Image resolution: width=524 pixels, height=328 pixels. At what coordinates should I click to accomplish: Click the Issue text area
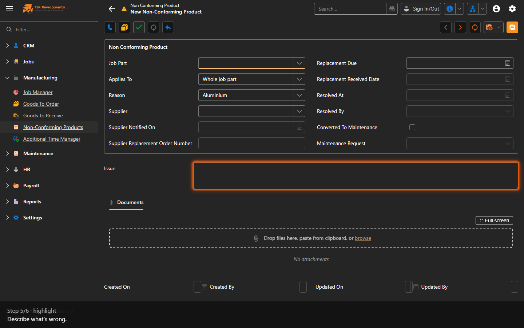[x=356, y=176]
